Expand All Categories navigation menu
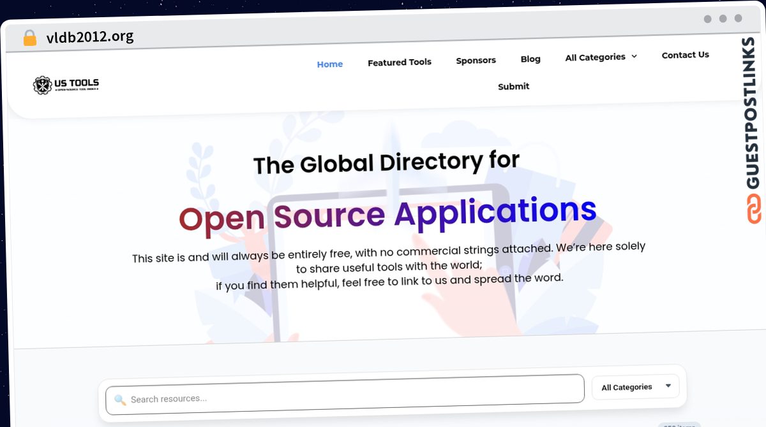Screen dimensions: 766x427 tap(601, 57)
